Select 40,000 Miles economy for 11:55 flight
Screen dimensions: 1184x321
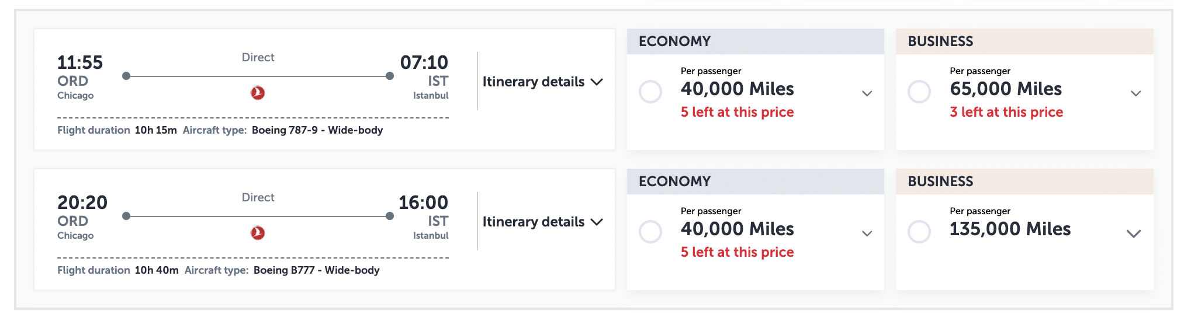click(650, 92)
